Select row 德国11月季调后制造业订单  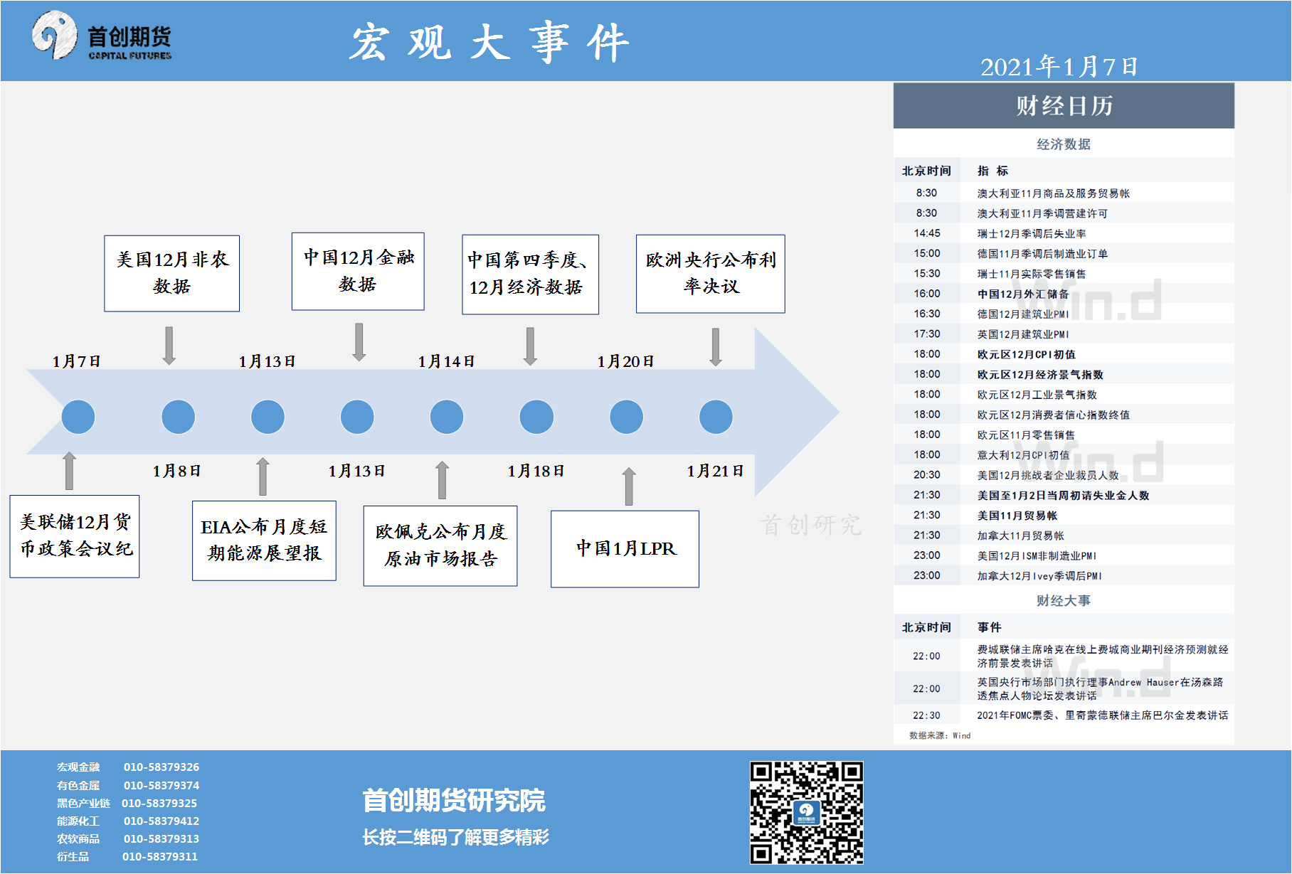pos(1064,253)
